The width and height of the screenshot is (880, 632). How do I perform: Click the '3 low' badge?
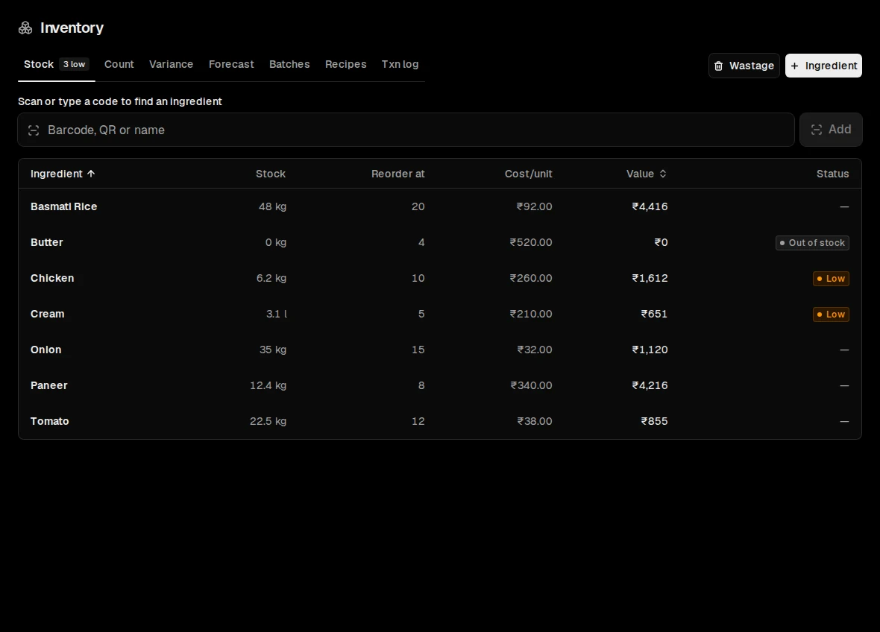coord(74,65)
